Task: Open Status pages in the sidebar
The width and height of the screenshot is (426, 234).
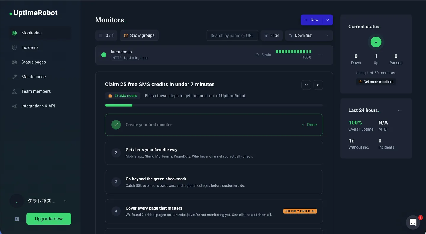Action: point(40,62)
